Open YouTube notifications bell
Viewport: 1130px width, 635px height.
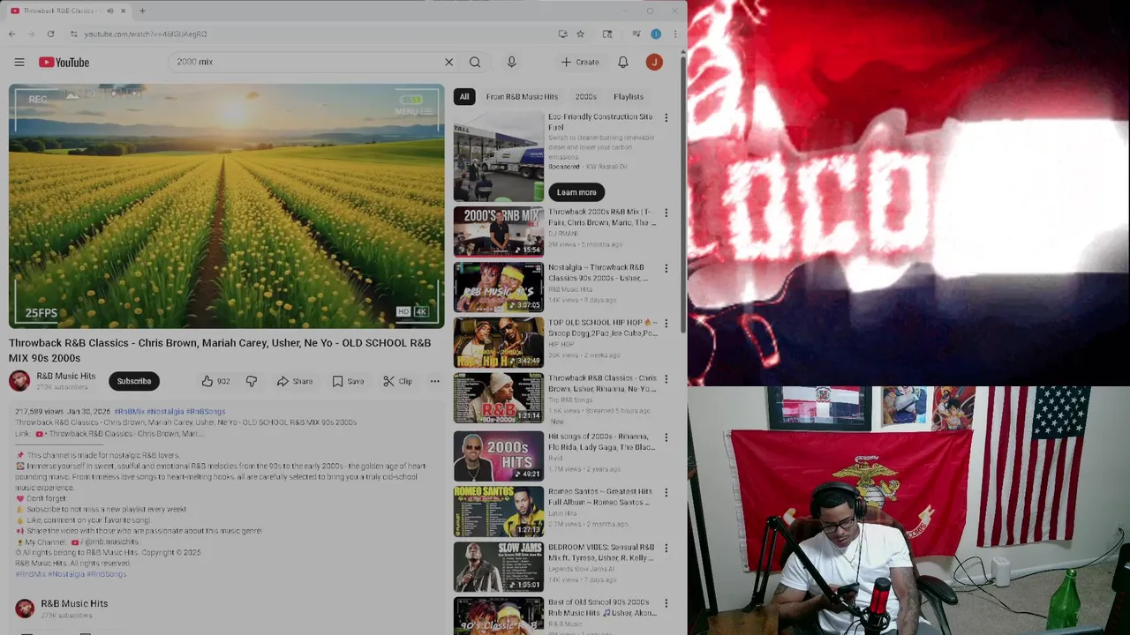click(x=622, y=62)
